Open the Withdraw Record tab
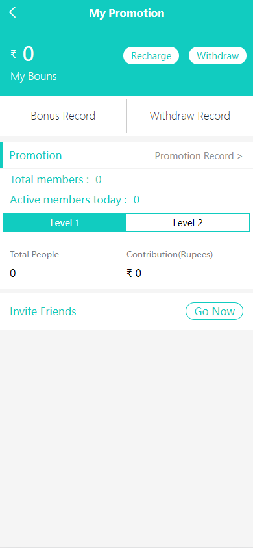The height and width of the screenshot is (548, 253). click(190, 116)
